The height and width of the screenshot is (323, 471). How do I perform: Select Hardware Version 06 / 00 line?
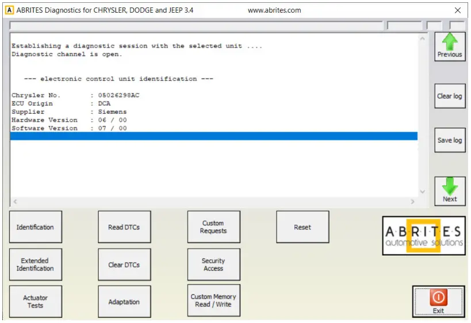(69, 120)
